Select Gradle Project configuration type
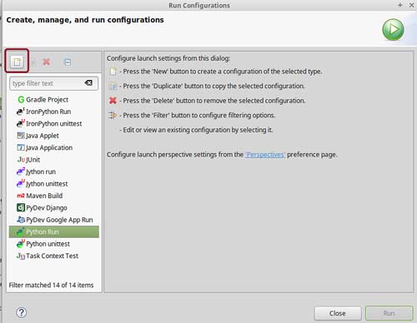The image size is (417, 323). point(53,99)
